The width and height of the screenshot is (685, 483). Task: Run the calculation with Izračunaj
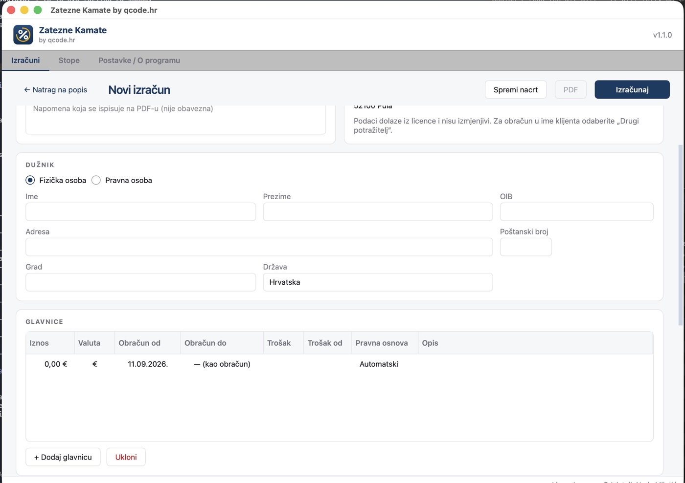pos(632,89)
